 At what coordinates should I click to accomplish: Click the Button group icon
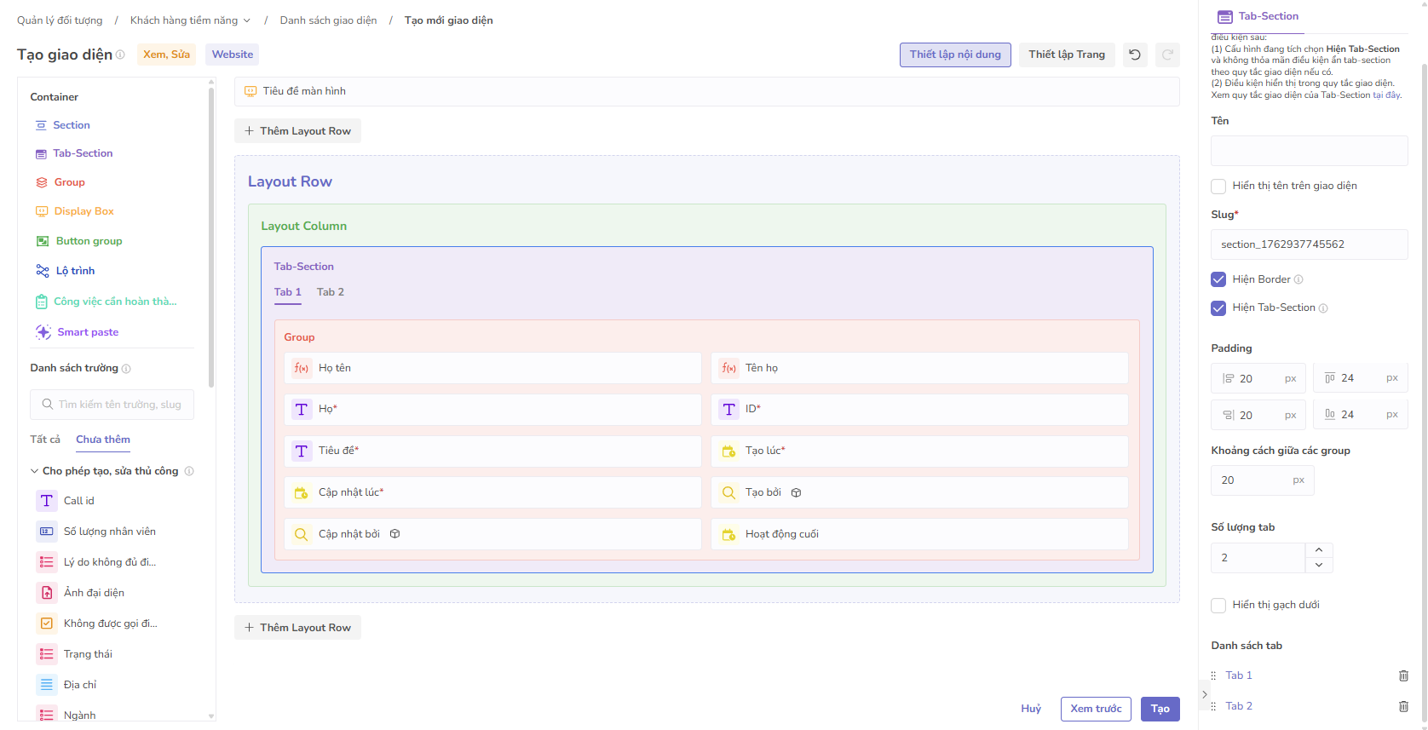(43, 241)
